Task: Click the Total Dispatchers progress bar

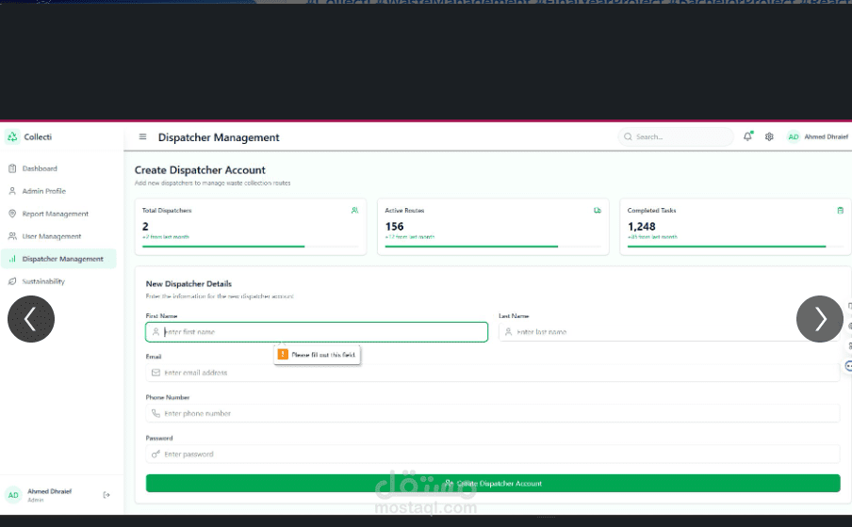Action: 251,247
